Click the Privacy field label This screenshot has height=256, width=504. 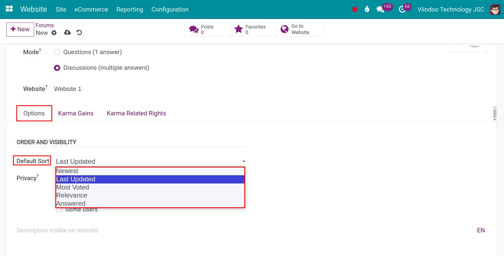(x=27, y=178)
